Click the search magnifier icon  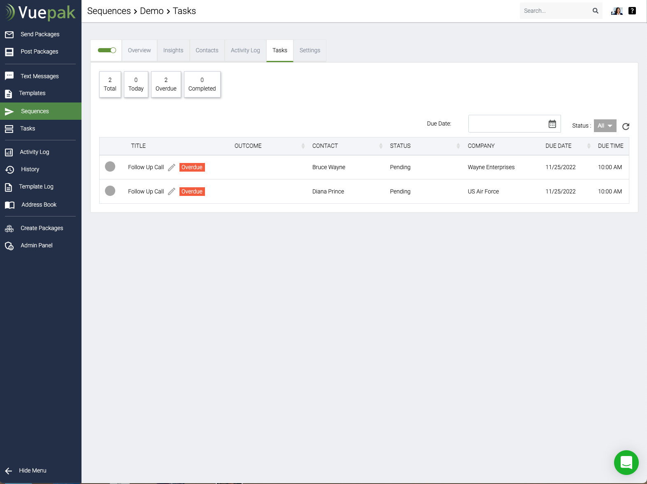595,11
